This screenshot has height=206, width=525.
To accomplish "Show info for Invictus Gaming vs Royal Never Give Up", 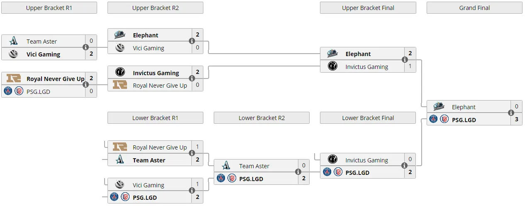I will coord(192,78).
